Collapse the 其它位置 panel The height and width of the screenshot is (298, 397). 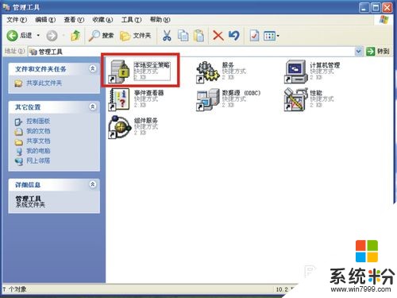tap(92, 107)
